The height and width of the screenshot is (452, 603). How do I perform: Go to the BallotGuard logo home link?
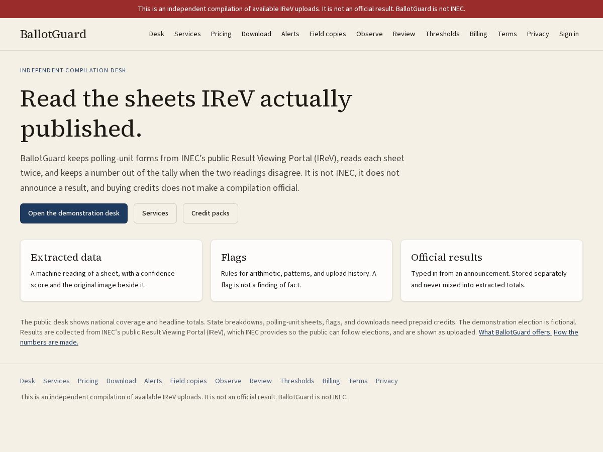[x=53, y=34]
